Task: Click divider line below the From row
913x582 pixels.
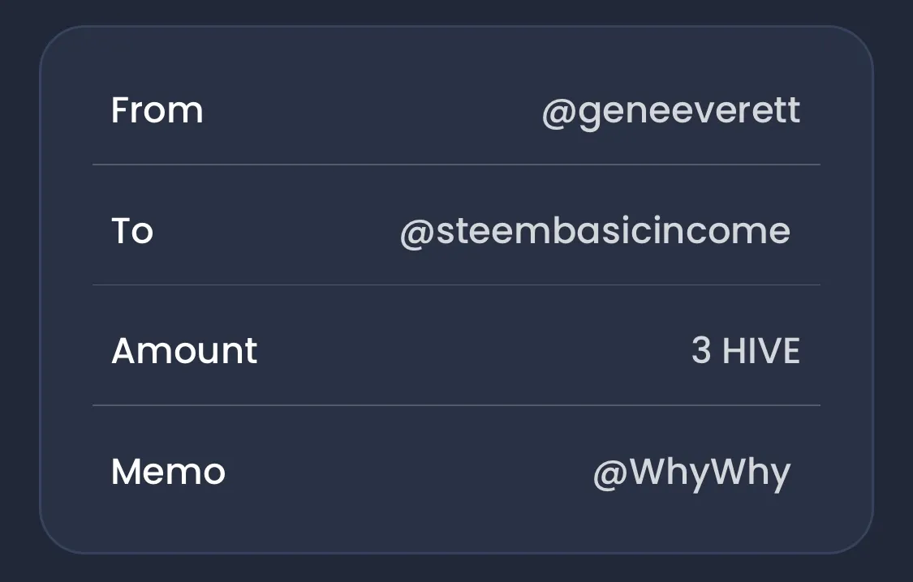Action: (x=456, y=165)
